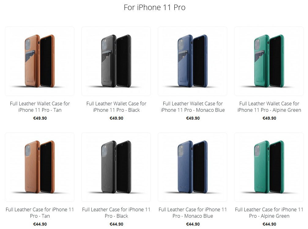Click the €49.90 price under Tan wallet case
This screenshot has width=308, height=229.
click(40, 118)
